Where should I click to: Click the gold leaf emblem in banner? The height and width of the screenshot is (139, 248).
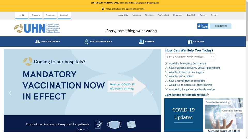28,61
